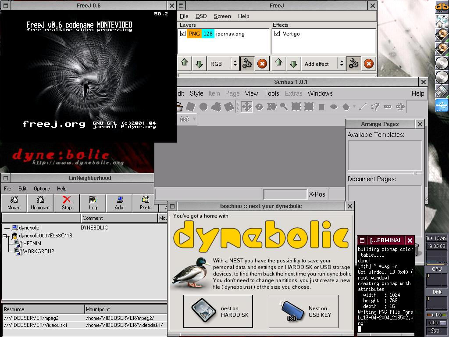The width and height of the screenshot is (449, 337).
Task: Move the layer up in FreeJ
Action: [185, 63]
